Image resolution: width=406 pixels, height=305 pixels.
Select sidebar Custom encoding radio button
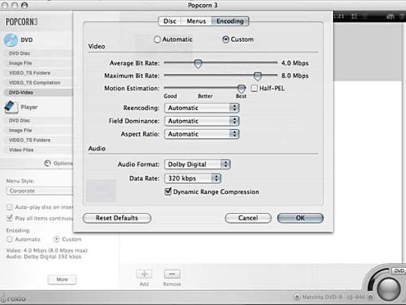click(x=56, y=239)
